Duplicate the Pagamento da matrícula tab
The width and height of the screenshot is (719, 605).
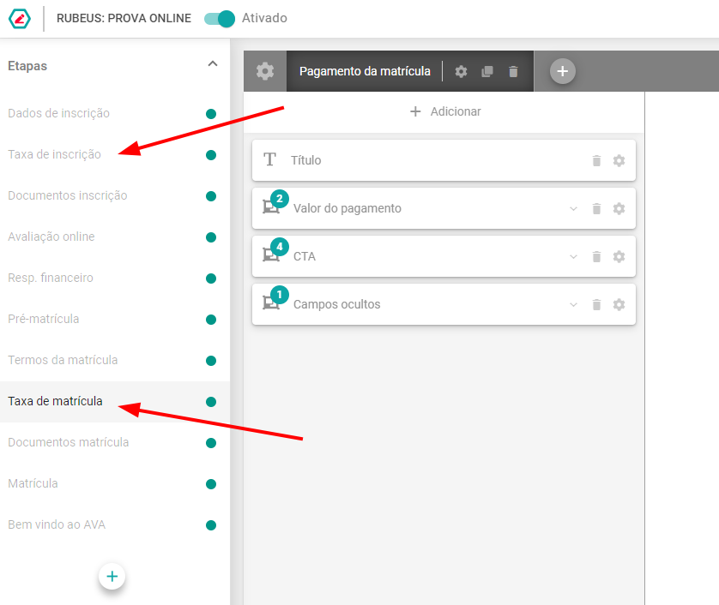[487, 71]
